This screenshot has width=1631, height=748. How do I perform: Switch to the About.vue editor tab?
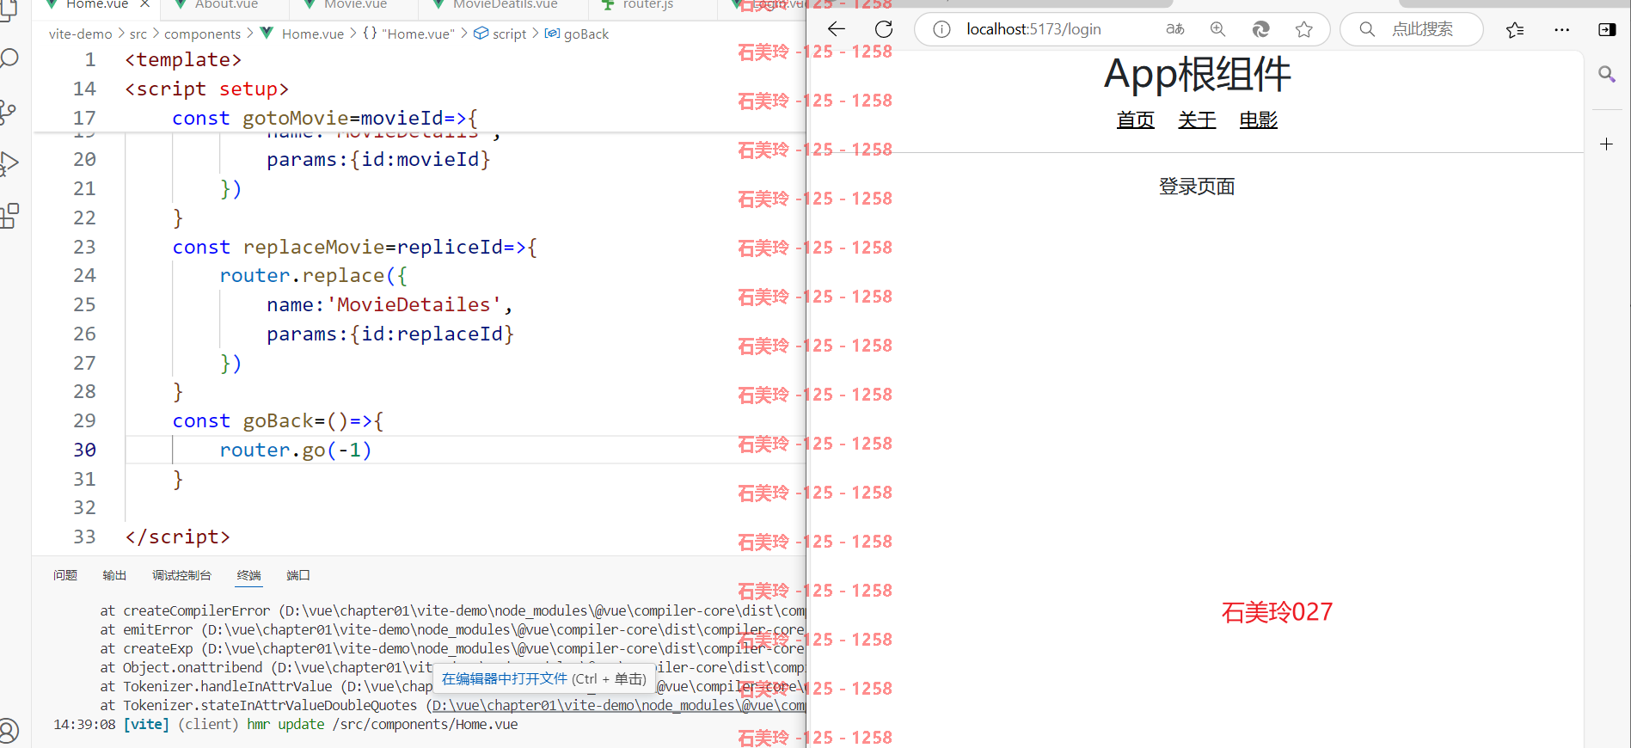(226, 4)
